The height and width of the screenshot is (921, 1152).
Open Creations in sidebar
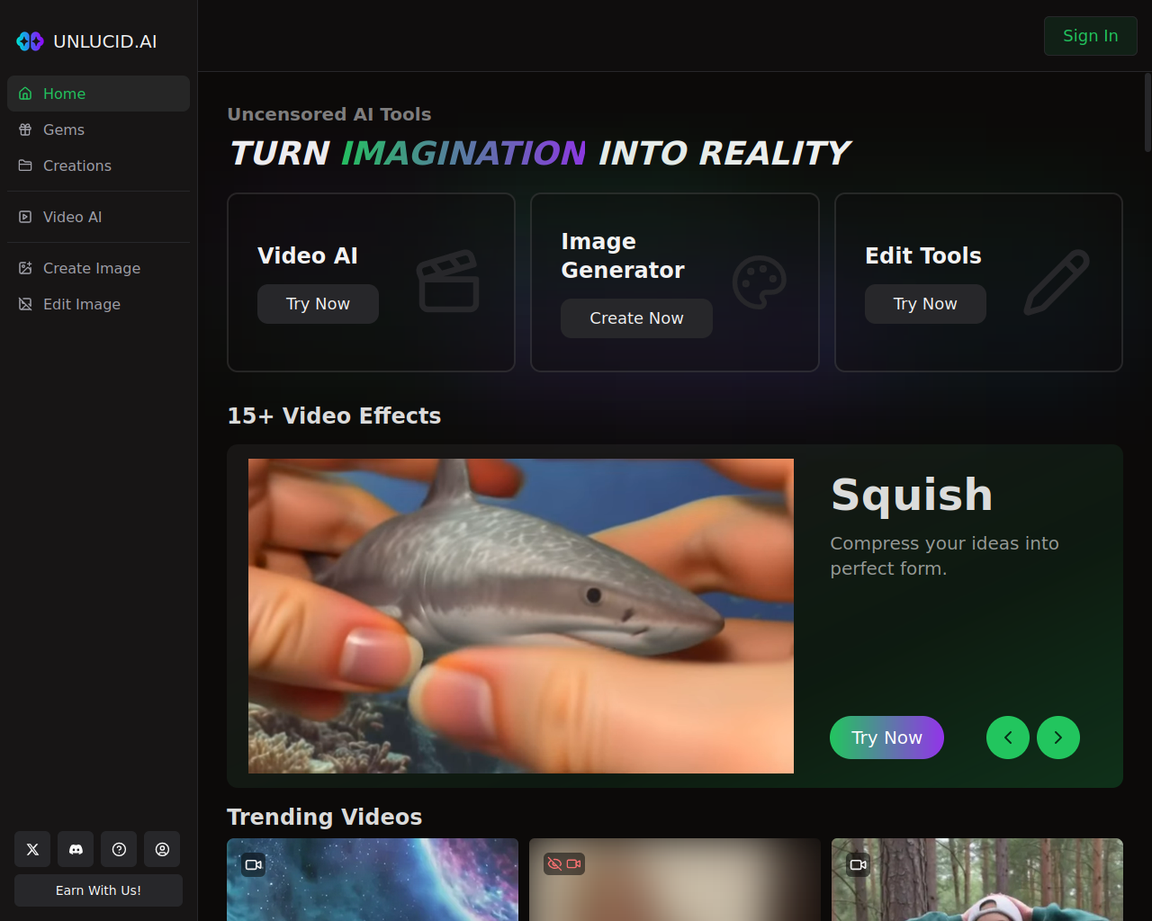pos(98,165)
